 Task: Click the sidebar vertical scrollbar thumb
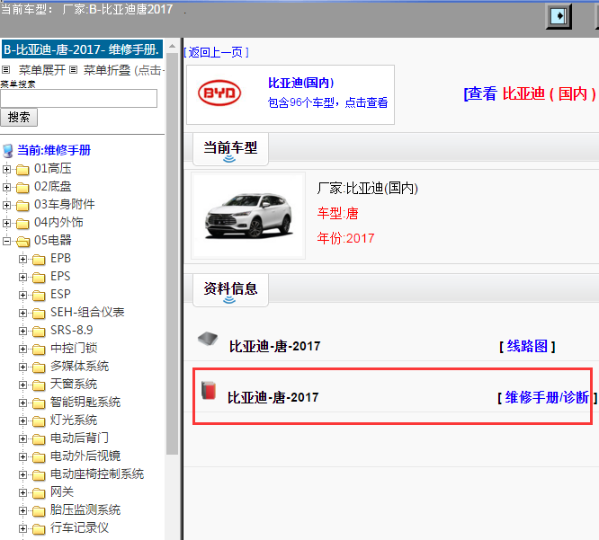[173, 253]
